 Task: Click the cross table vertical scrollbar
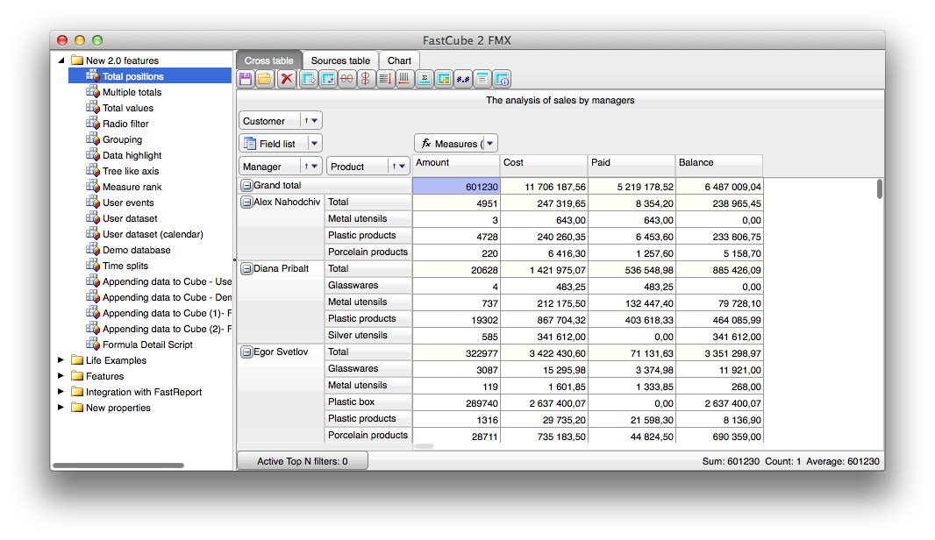point(880,189)
